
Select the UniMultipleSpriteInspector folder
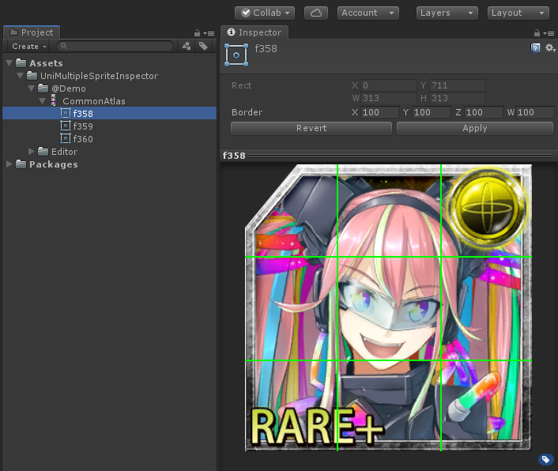click(109, 76)
